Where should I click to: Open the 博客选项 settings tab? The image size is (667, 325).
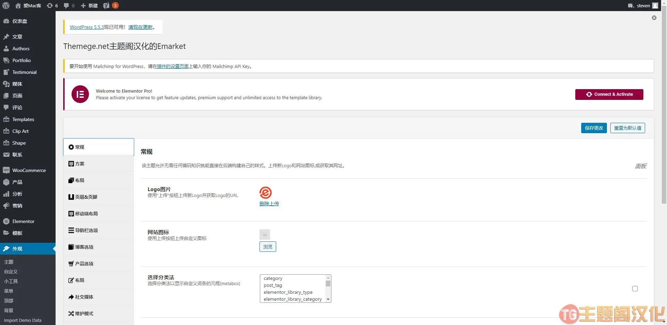99,247
